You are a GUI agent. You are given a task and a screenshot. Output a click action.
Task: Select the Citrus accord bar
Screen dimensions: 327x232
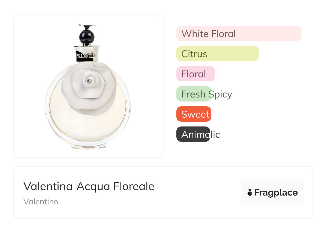(x=217, y=54)
